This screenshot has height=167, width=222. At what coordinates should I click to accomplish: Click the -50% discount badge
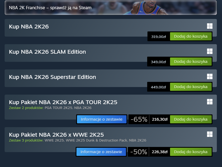click(138, 152)
